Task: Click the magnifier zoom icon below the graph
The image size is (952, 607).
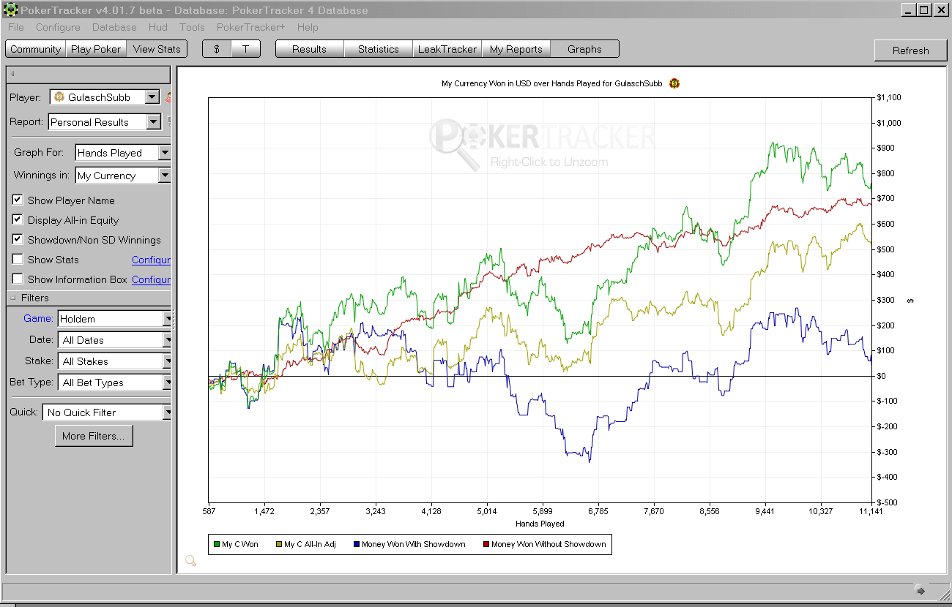Action: (x=190, y=561)
